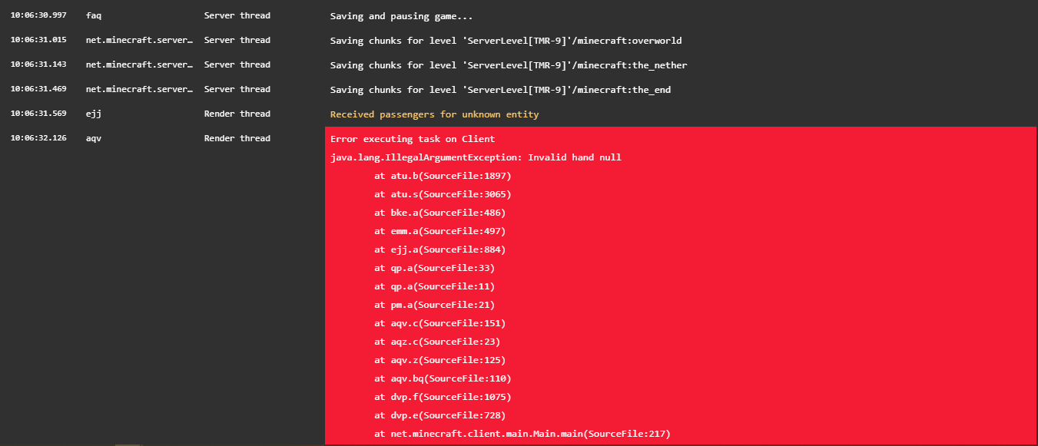Select the overworld chunk saving log entry
1038x446 pixels.
point(506,41)
